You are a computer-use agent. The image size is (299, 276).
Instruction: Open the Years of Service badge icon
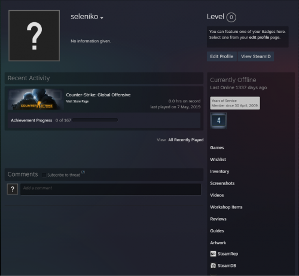click(x=218, y=120)
